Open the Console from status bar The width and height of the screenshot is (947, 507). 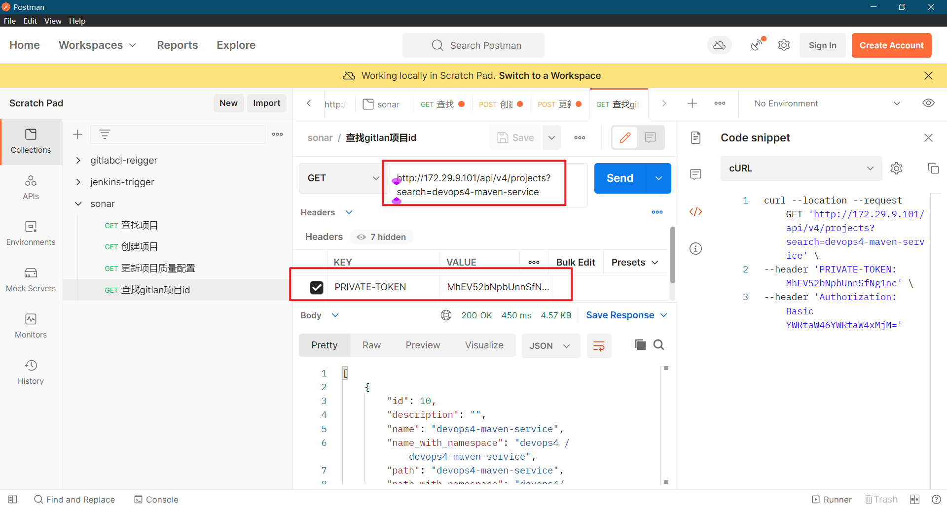click(156, 499)
